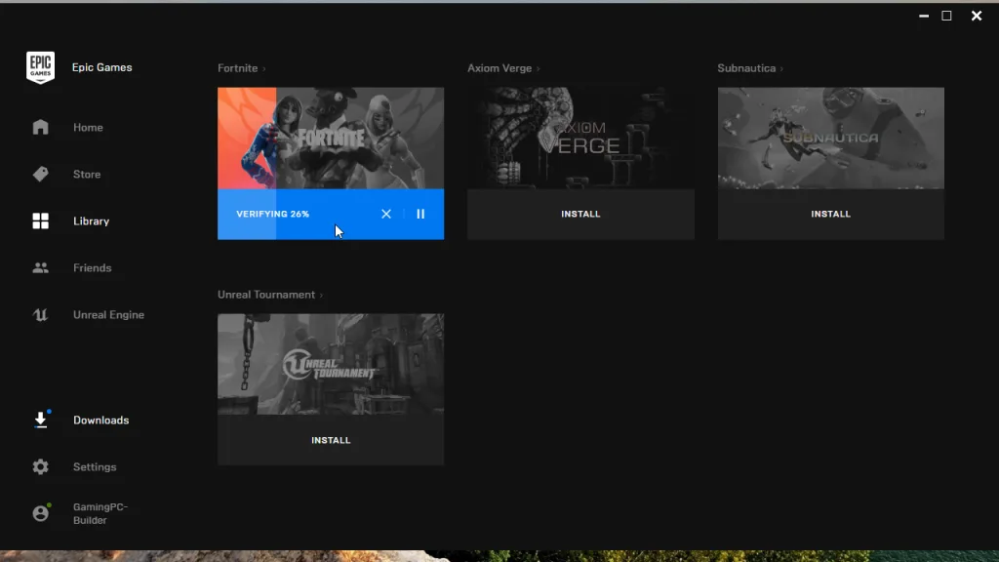999x562 pixels.
Task: Open the Axiom Verge title link
Action: 499,68
